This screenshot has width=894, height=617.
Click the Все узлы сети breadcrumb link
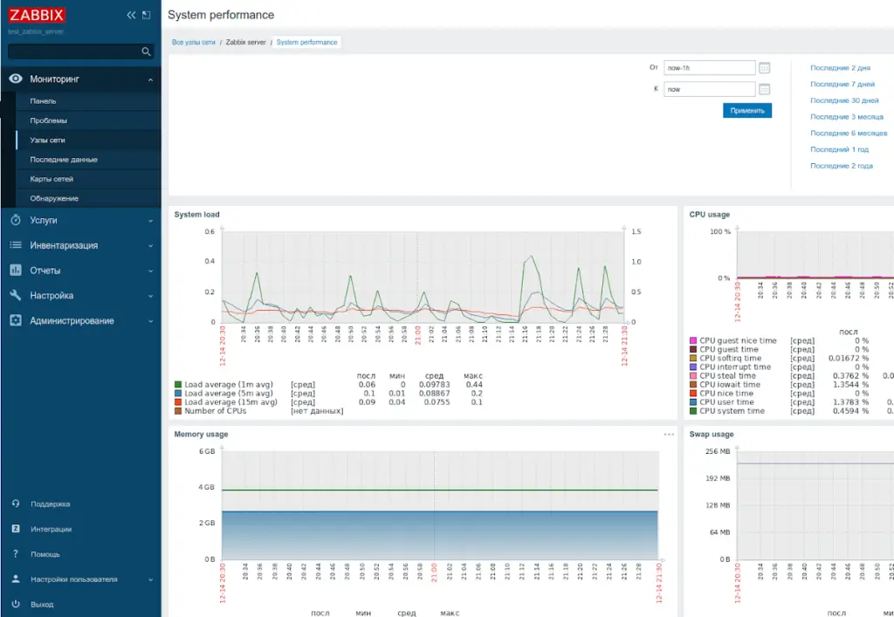[194, 42]
